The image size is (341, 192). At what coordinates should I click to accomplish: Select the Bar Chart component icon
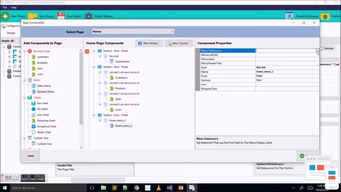[34, 103]
